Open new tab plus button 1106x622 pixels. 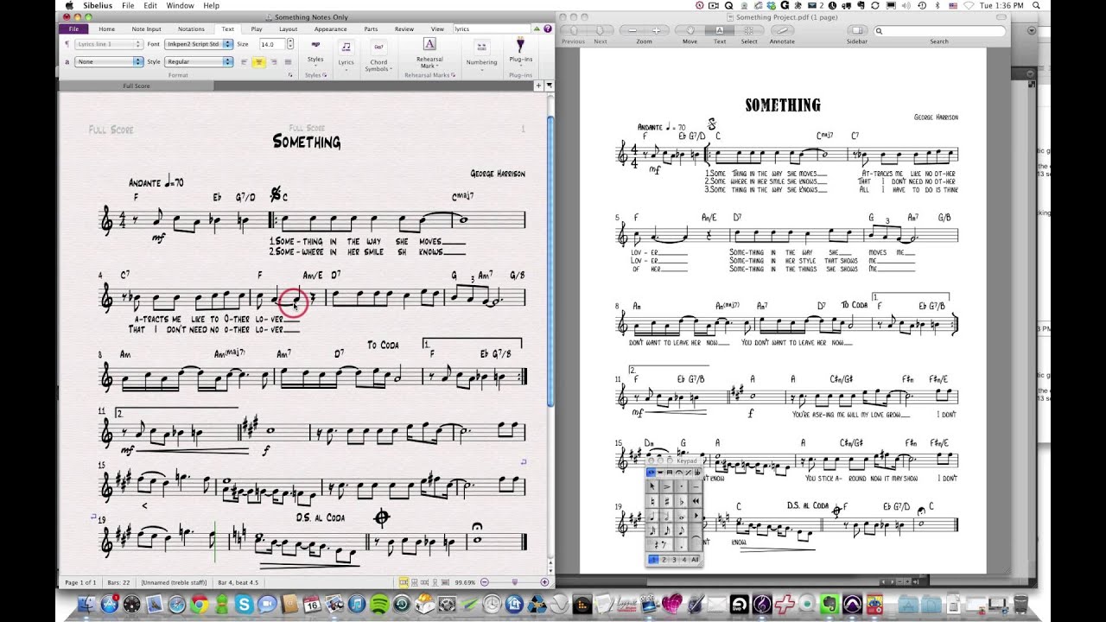click(537, 85)
